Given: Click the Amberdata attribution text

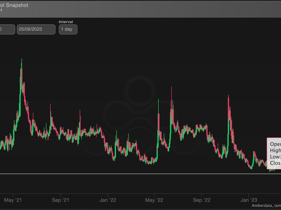Looking at the screenshot, I should tap(266, 205).
